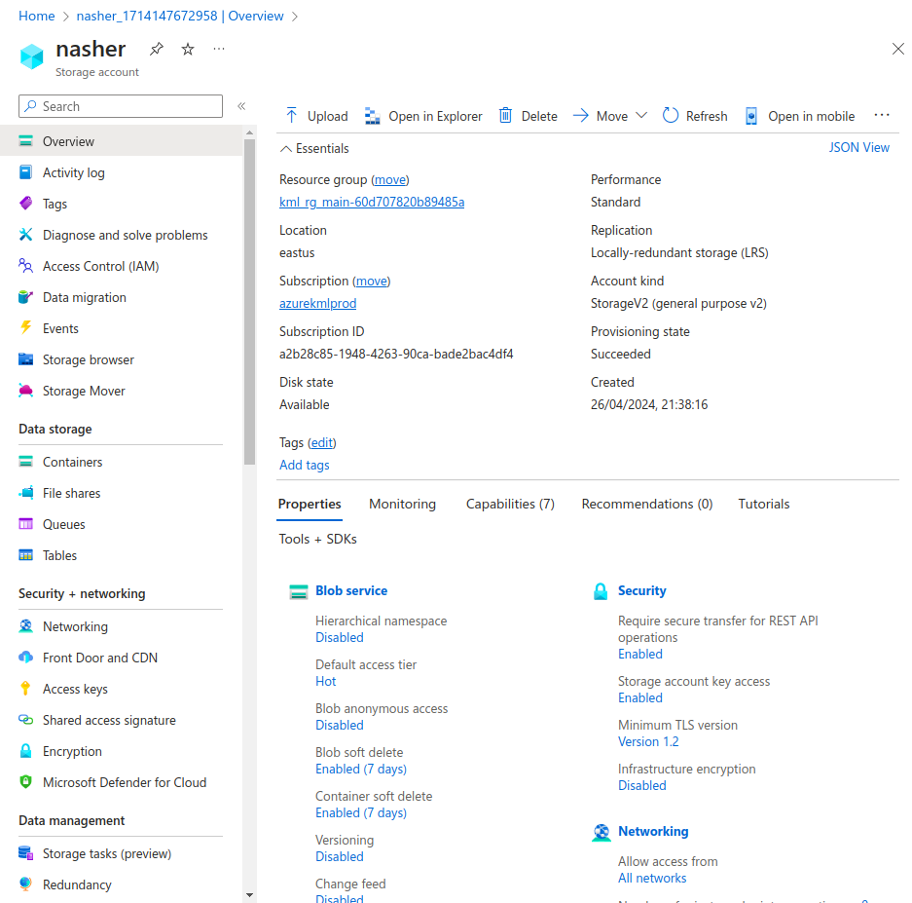Open Access keys from sidebar
Viewport: 912px width, 903px height.
pyautogui.click(x=75, y=689)
